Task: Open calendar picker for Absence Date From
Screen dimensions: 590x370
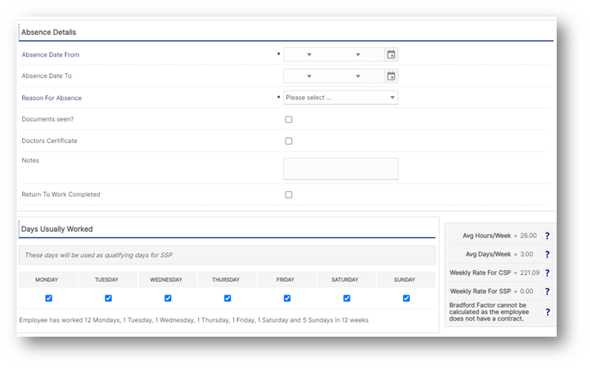Action: click(391, 55)
